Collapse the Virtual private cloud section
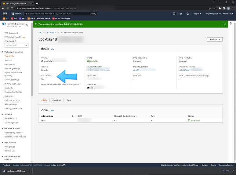The width and height of the screenshot is (236, 175). click(x=3, y=52)
